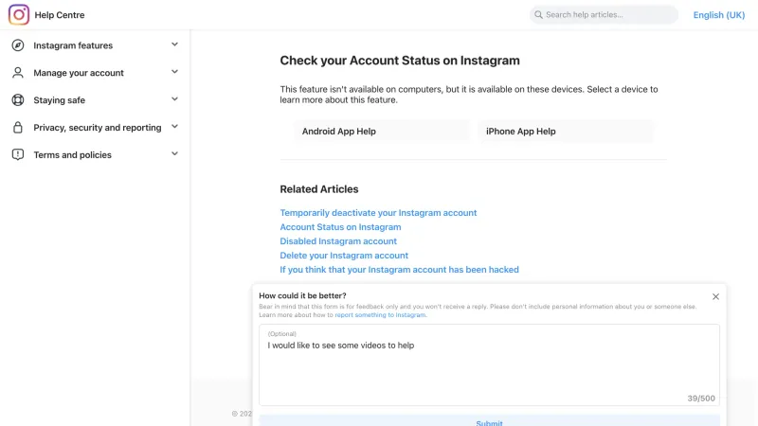Click the How could it be better? title
The height and width of the screenshot is (426, 758).
(x=302, y=295)
